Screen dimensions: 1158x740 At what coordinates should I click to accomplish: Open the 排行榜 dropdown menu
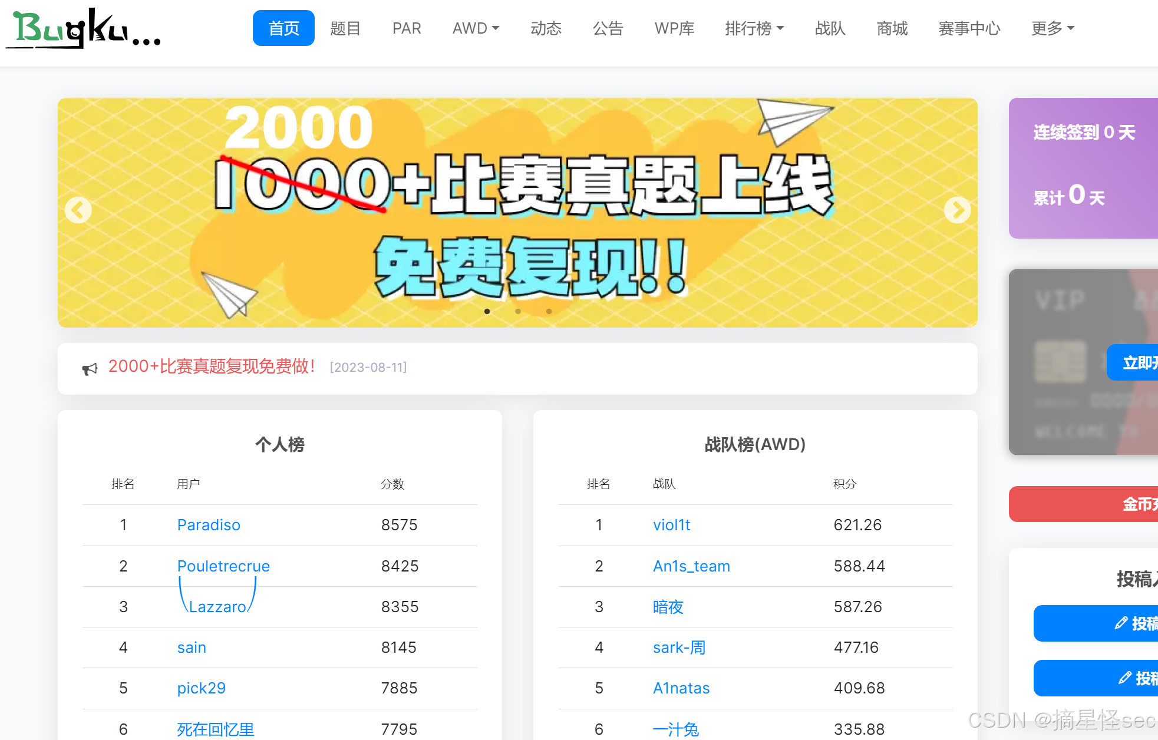pos(754,28)
